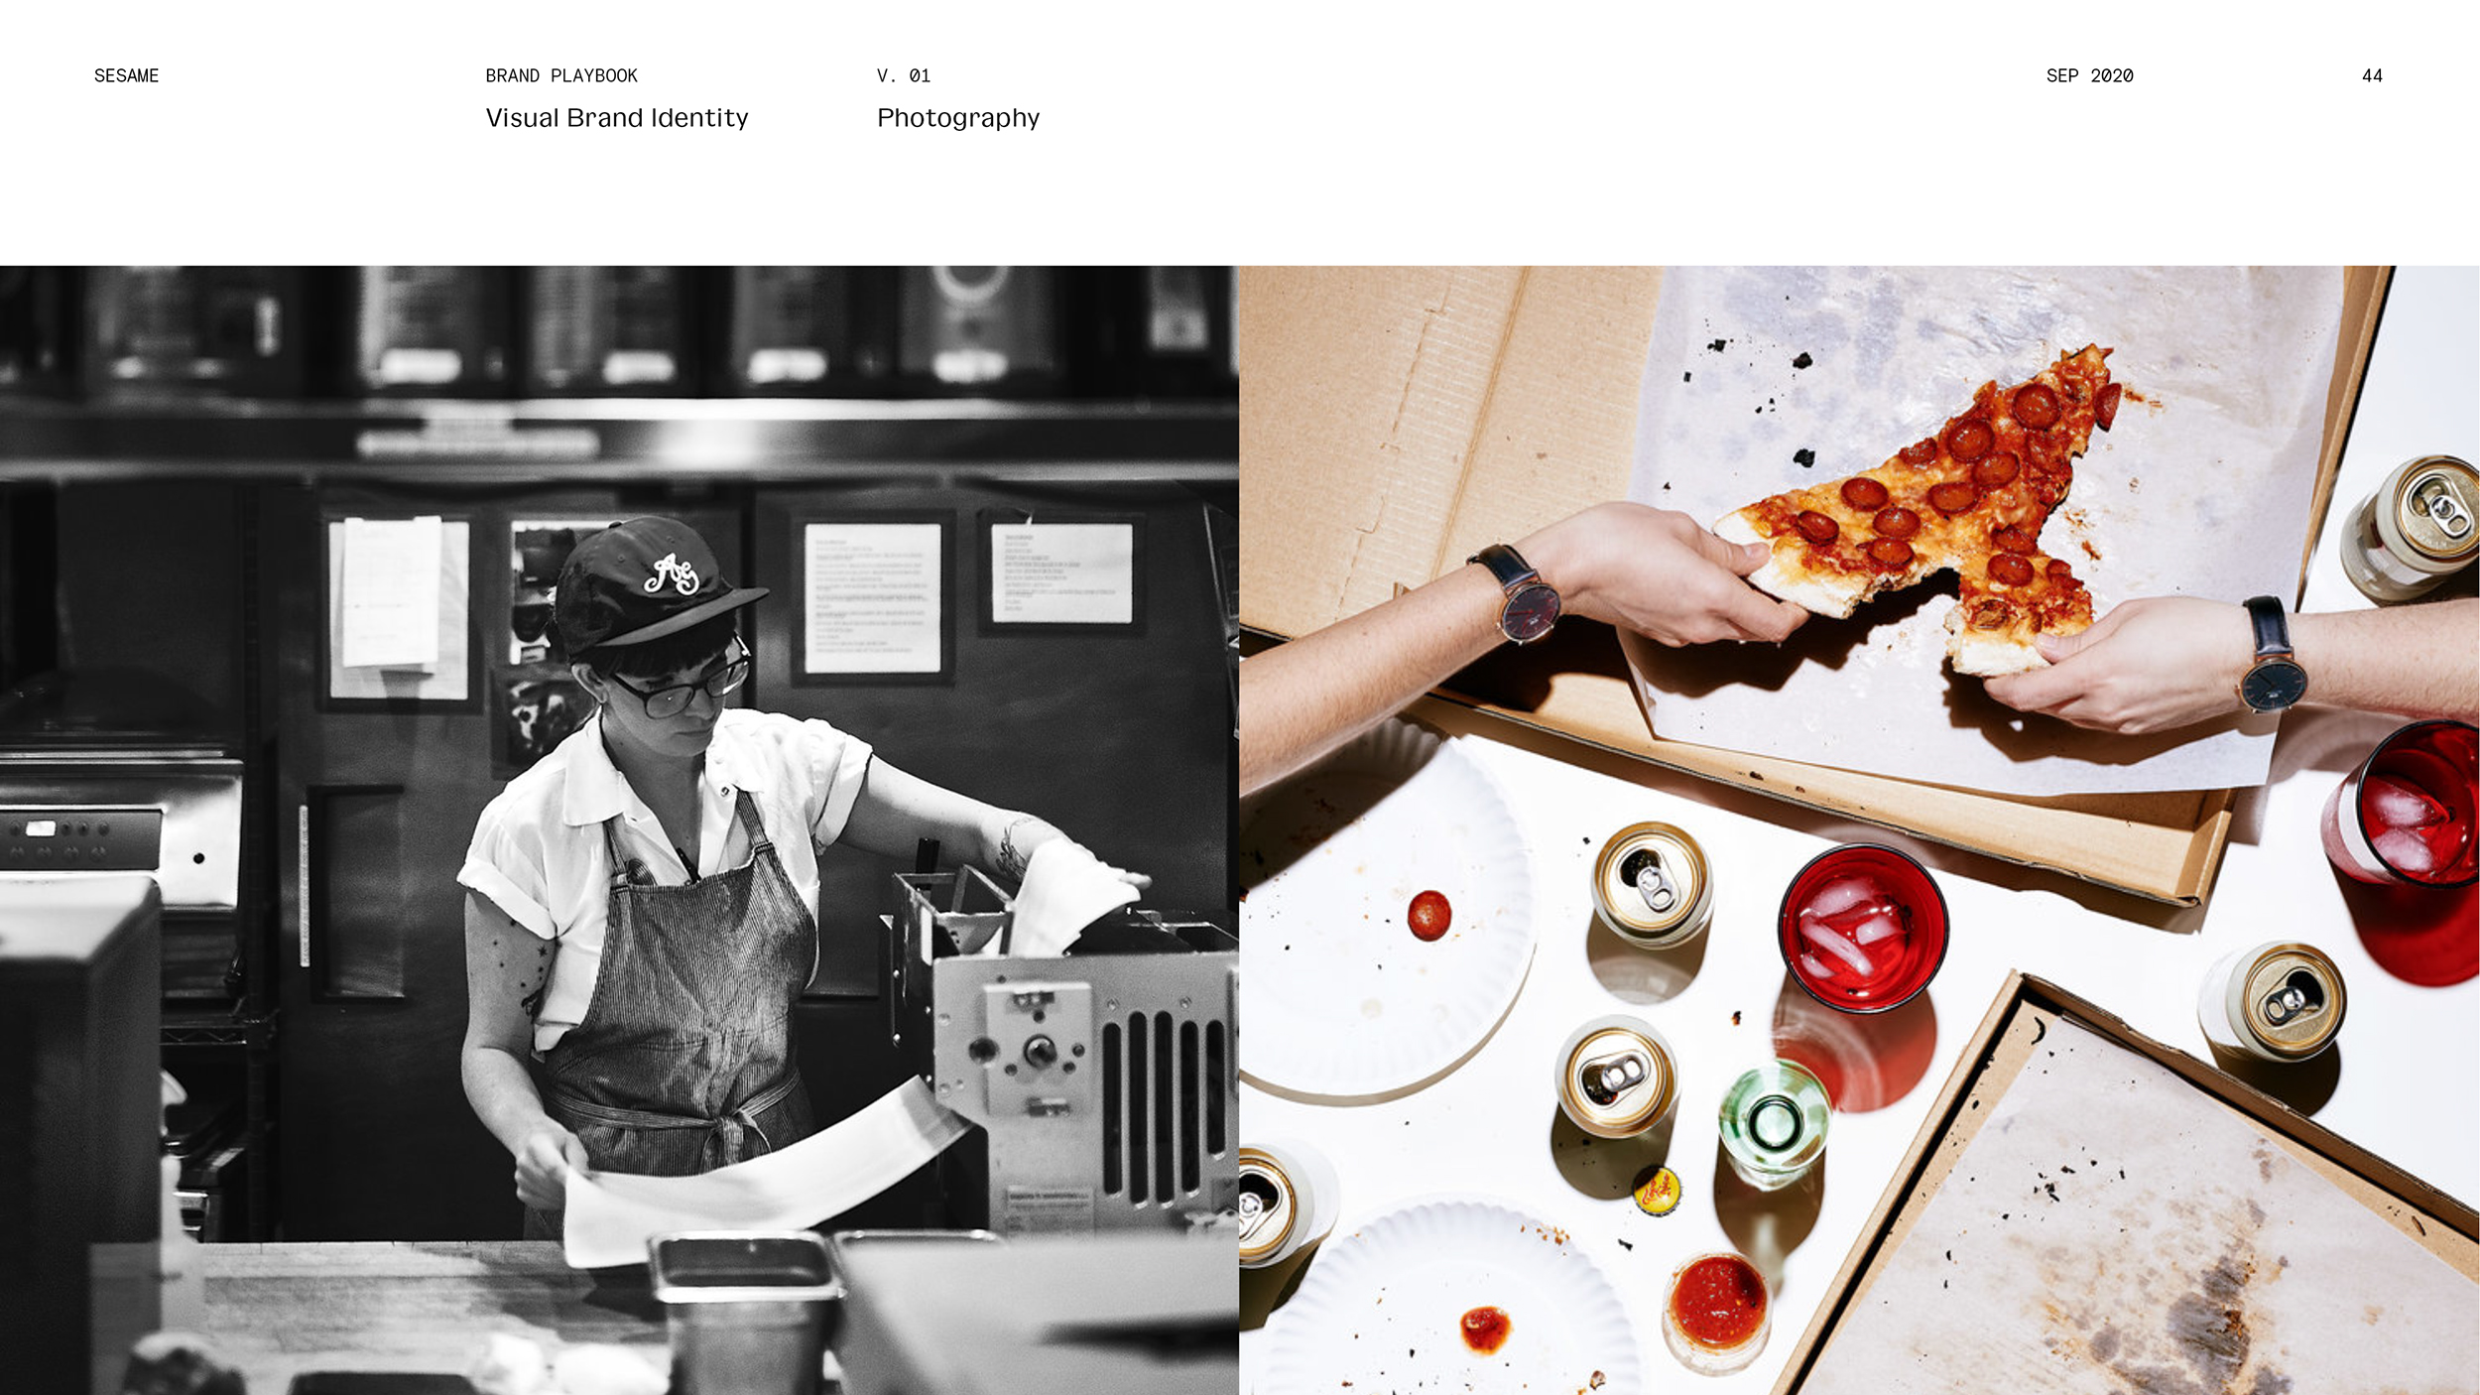Click the BRAND PLAYBOOK label
Screen dimensions: 2480x1395
pyautogui.click(x=561, y=75)
